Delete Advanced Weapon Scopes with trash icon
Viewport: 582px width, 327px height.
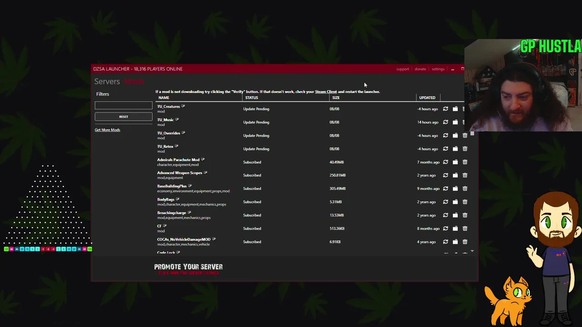tap(465, 175)
